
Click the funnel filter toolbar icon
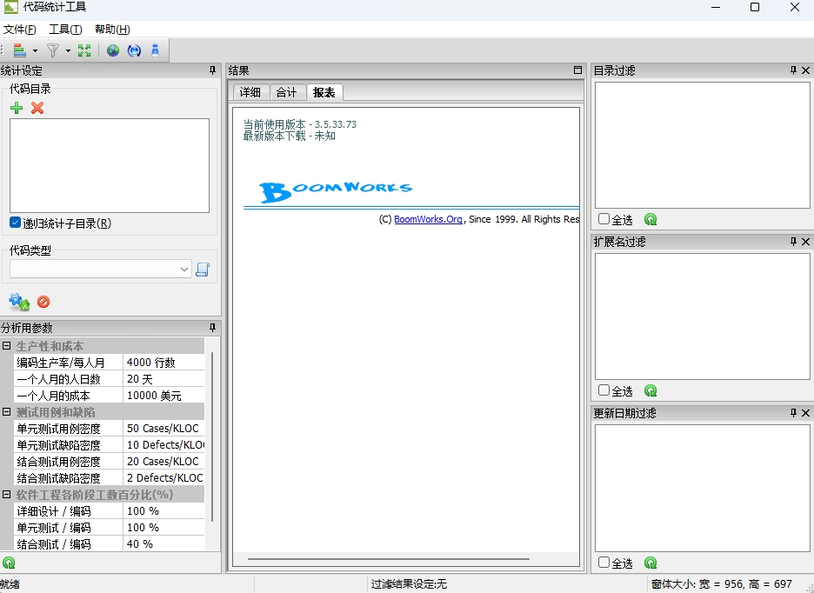(53, 50)
